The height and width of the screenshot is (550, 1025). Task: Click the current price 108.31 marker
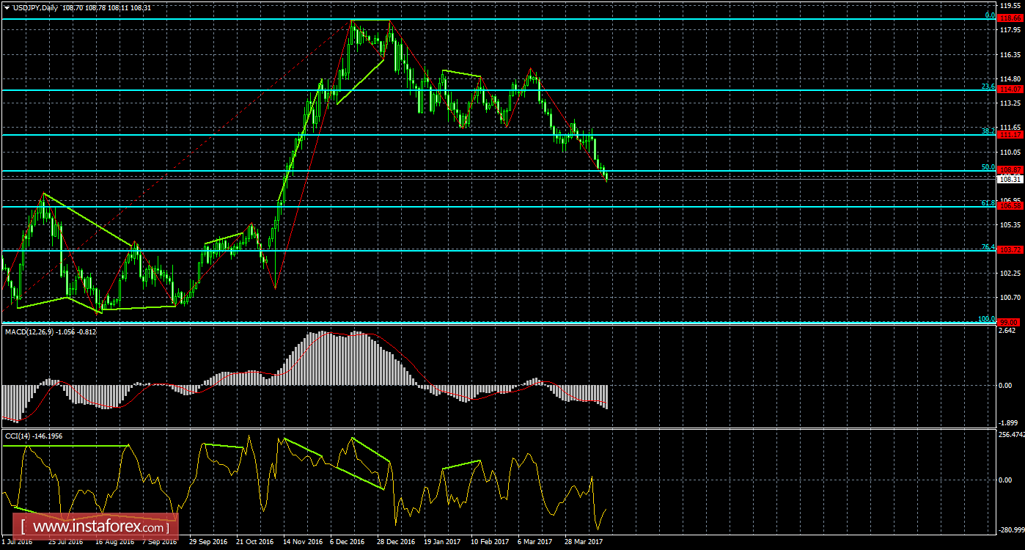[1010, 179]
